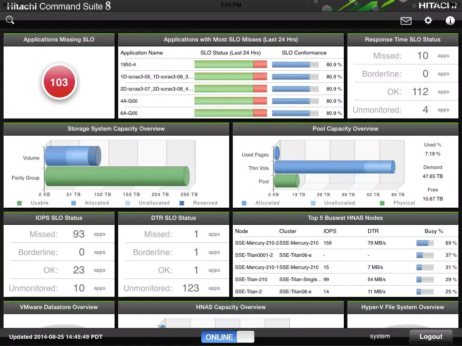
Task: Select DTR Missed 1 apps row
Action: coord(173,234)
